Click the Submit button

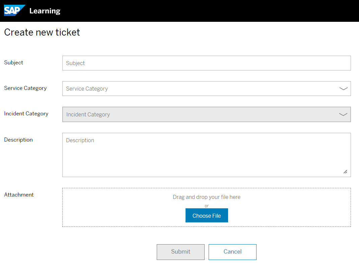[x=181, y=252]
